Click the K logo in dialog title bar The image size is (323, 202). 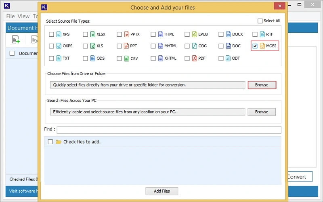44,7
